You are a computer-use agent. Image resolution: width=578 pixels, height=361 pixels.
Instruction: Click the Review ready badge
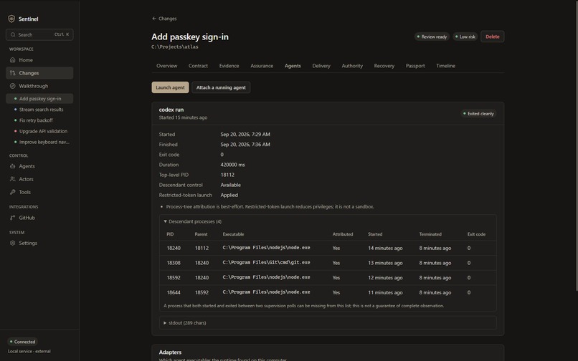pos(432,37)
